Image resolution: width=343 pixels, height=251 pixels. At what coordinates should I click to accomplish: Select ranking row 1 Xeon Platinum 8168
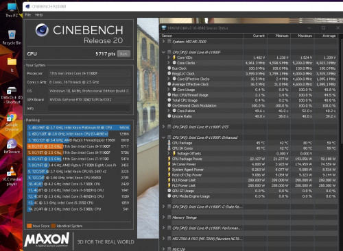[78, 127]
